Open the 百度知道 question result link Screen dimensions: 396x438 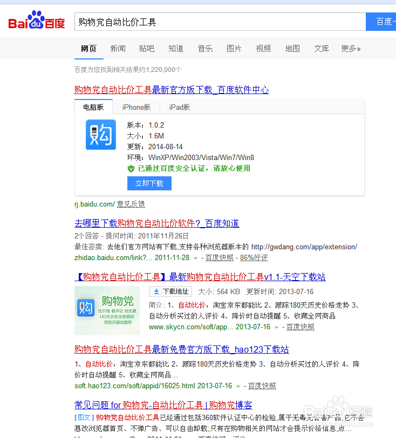157,223
